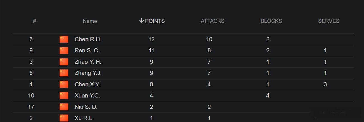Click the flag icon next to Niu S. D.

tap(64, 107)
